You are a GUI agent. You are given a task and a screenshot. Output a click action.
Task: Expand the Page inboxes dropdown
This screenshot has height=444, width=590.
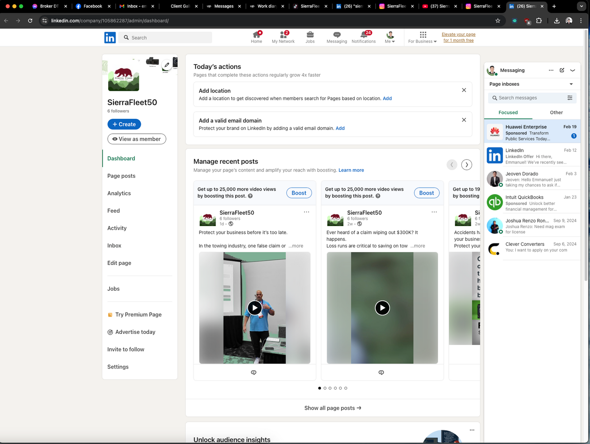click(532, 84)
